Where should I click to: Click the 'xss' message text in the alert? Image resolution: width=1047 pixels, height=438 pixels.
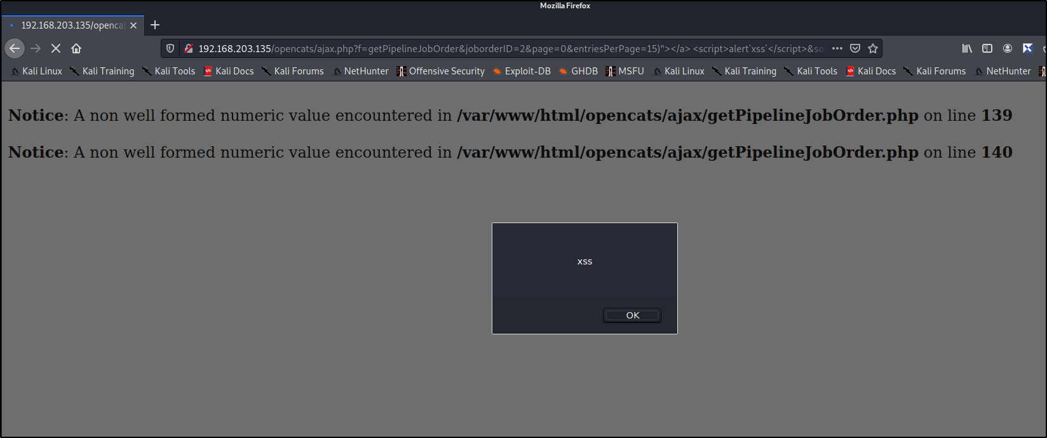tap(584, 261)
